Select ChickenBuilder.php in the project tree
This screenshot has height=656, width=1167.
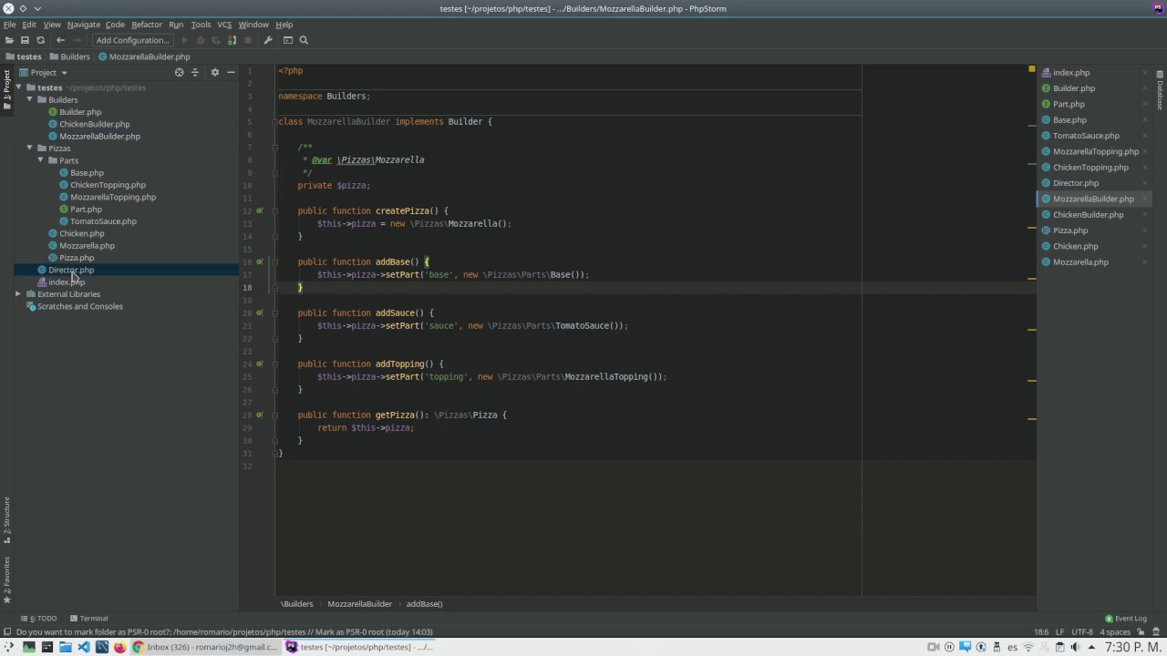click(x=95, y=124)
